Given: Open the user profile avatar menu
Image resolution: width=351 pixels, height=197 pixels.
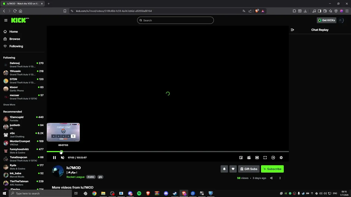Looking at the screenshot, I should (341, 20).
